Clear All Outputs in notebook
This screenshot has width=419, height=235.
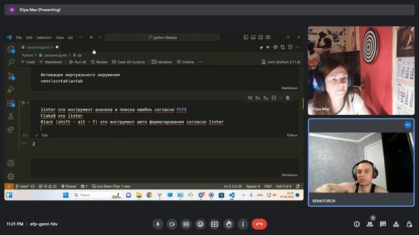(x=128, y=62)
